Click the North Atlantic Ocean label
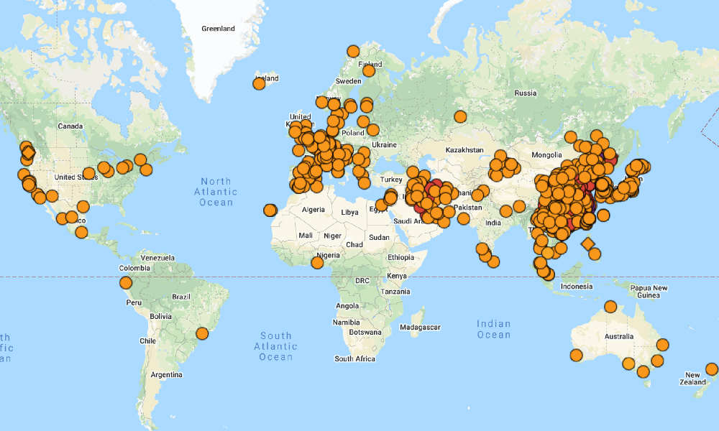The image size is (719, 431). pos(216,192)
